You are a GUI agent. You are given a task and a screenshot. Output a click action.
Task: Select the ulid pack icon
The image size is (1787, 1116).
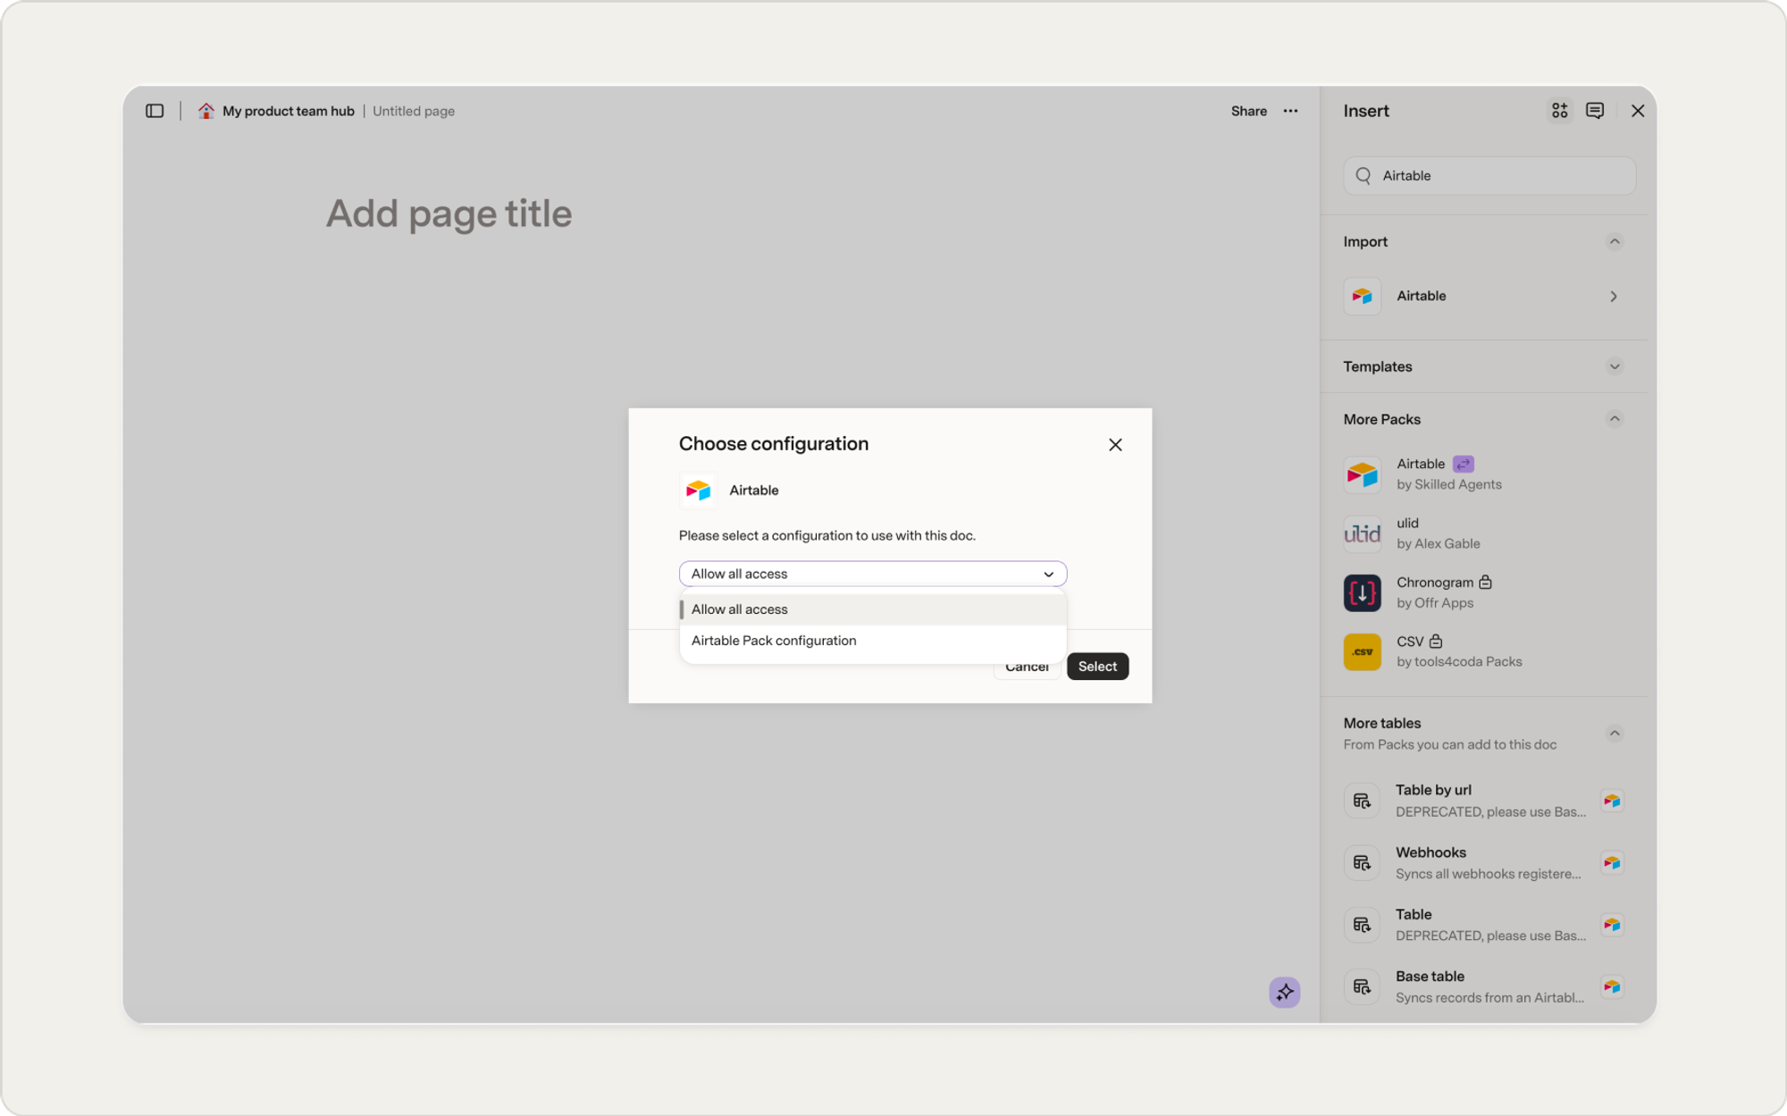pos(1363,533)
